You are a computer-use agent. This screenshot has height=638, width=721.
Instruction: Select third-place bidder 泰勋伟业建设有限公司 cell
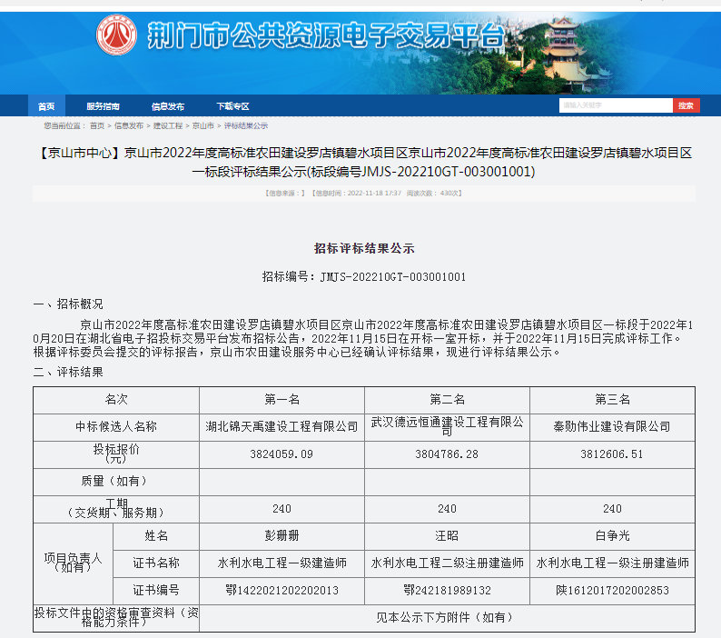612,426
